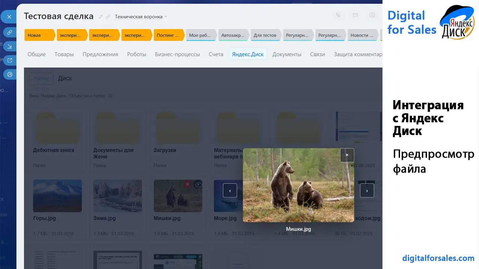The image size is (479, 269).
Task: Open the Роботы tab
Action: point(137,54)
